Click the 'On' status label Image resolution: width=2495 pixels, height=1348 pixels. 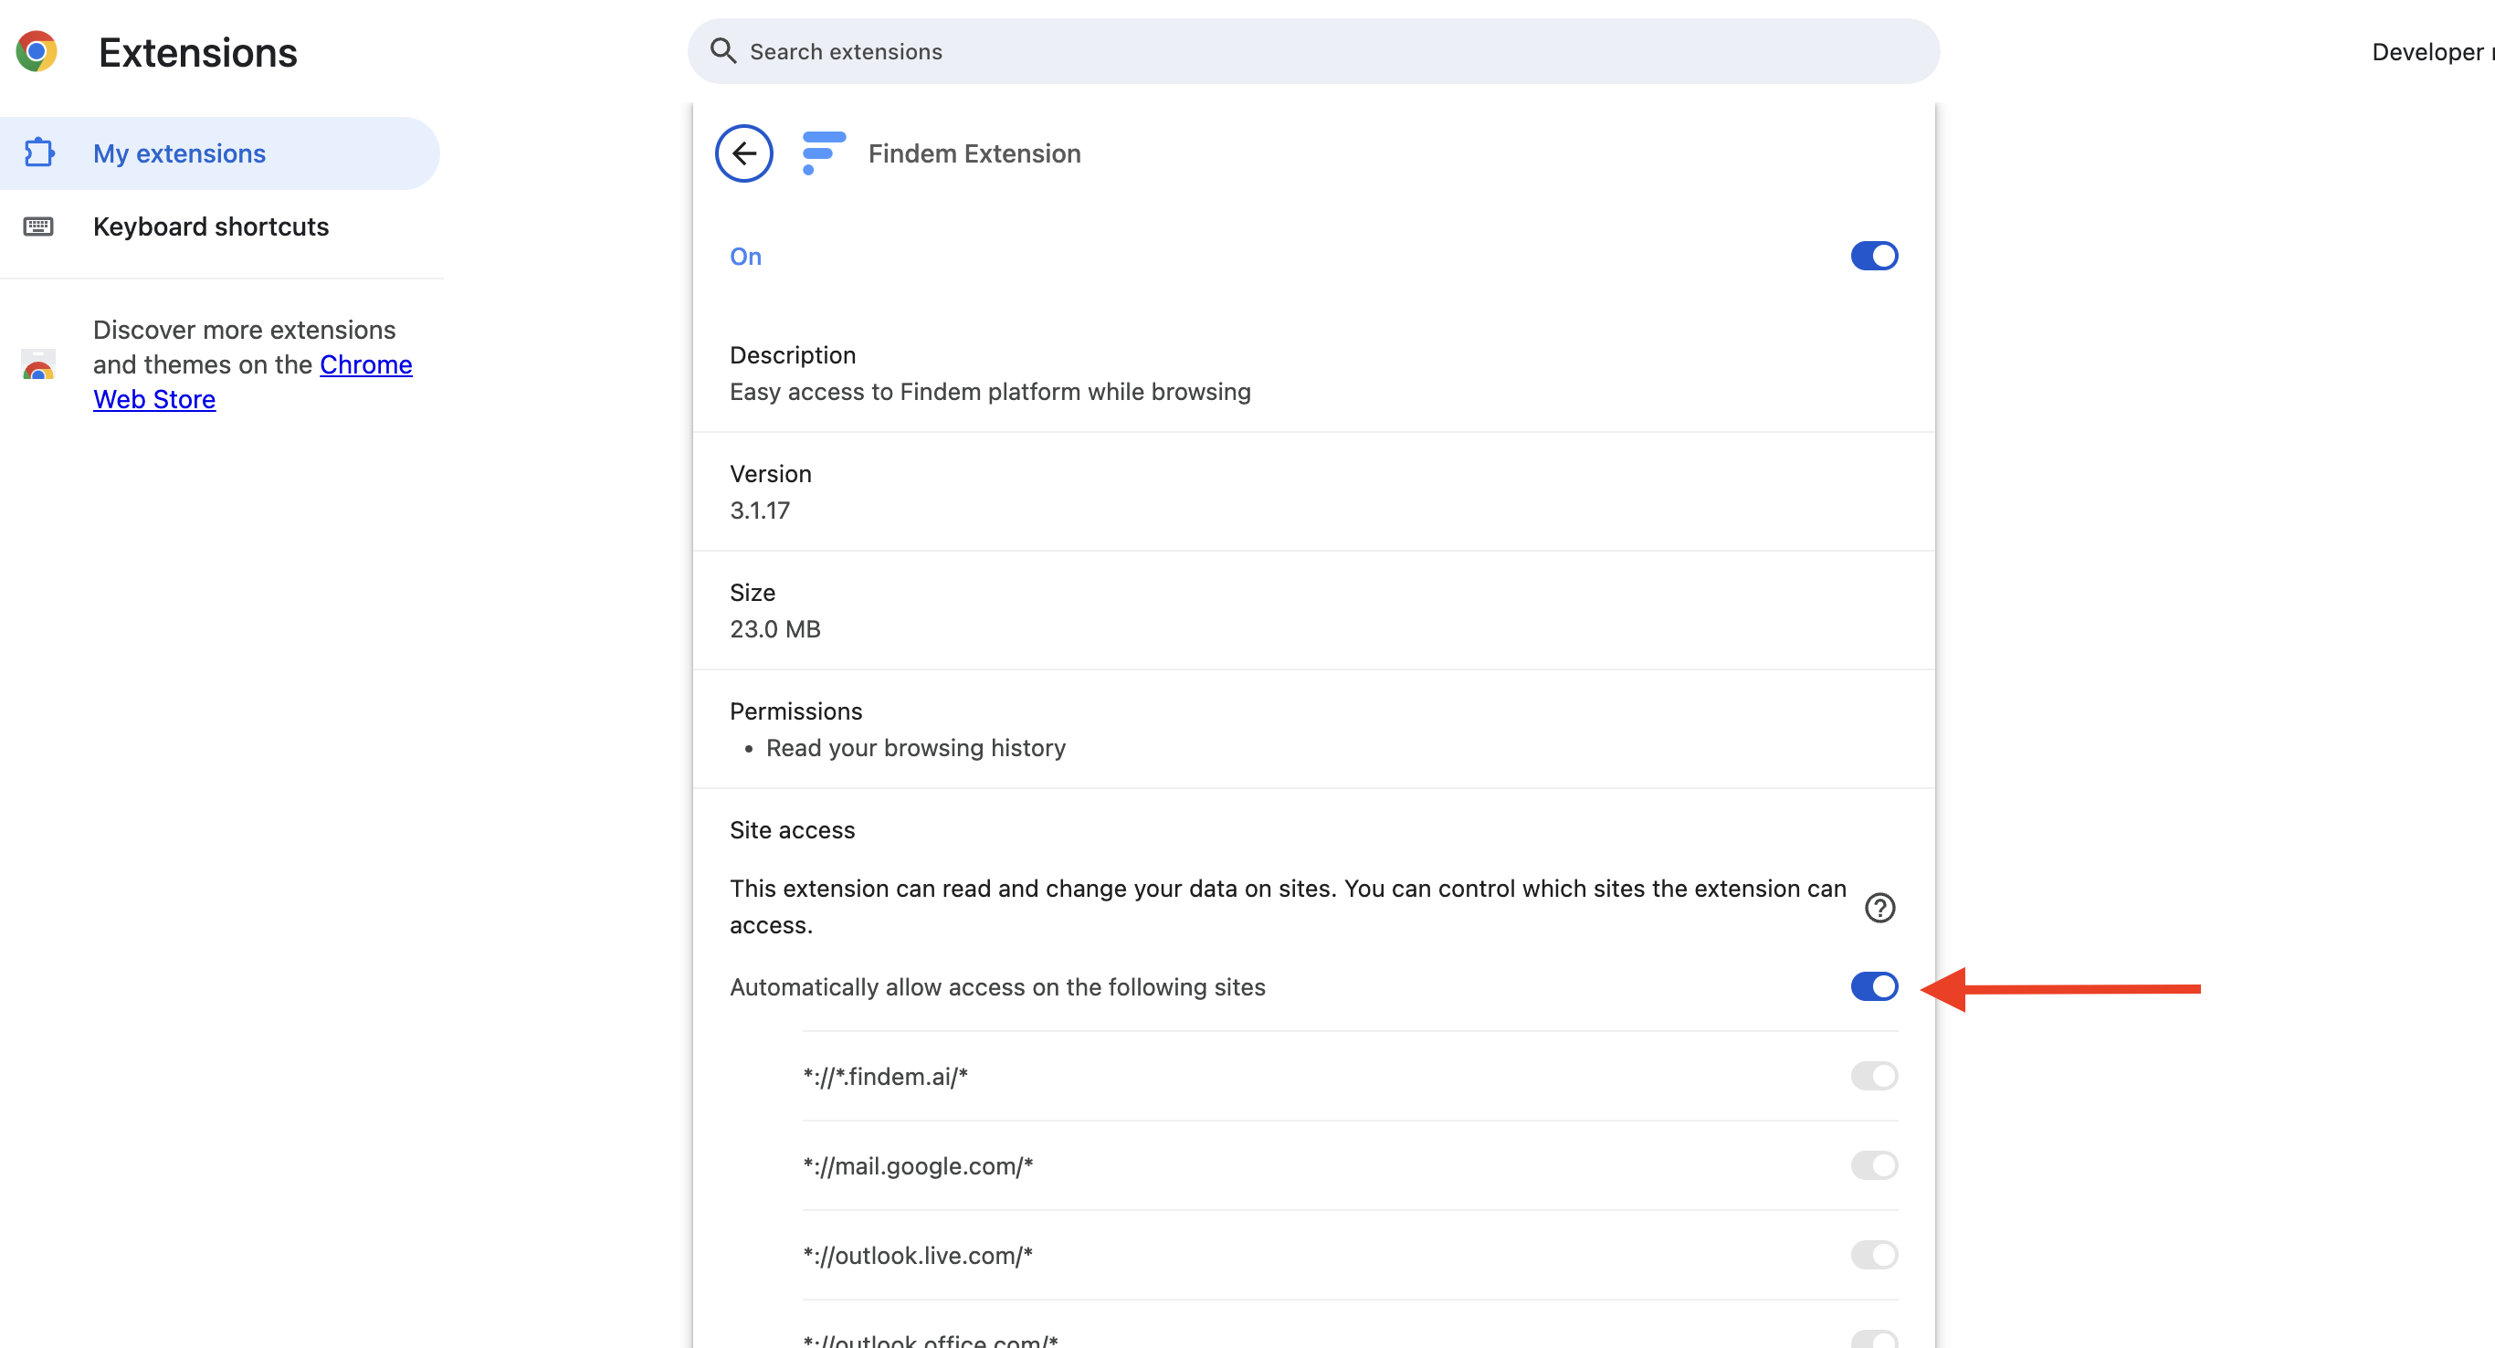746,256
